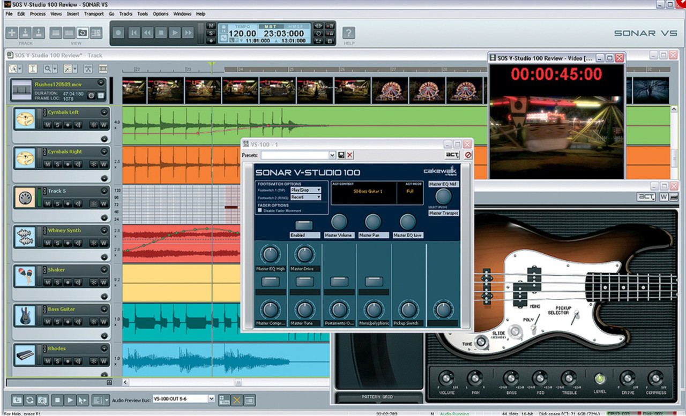Click the red disable circle icon in VS-100
This screenshot has width=686, height=416.
[468, 155]
